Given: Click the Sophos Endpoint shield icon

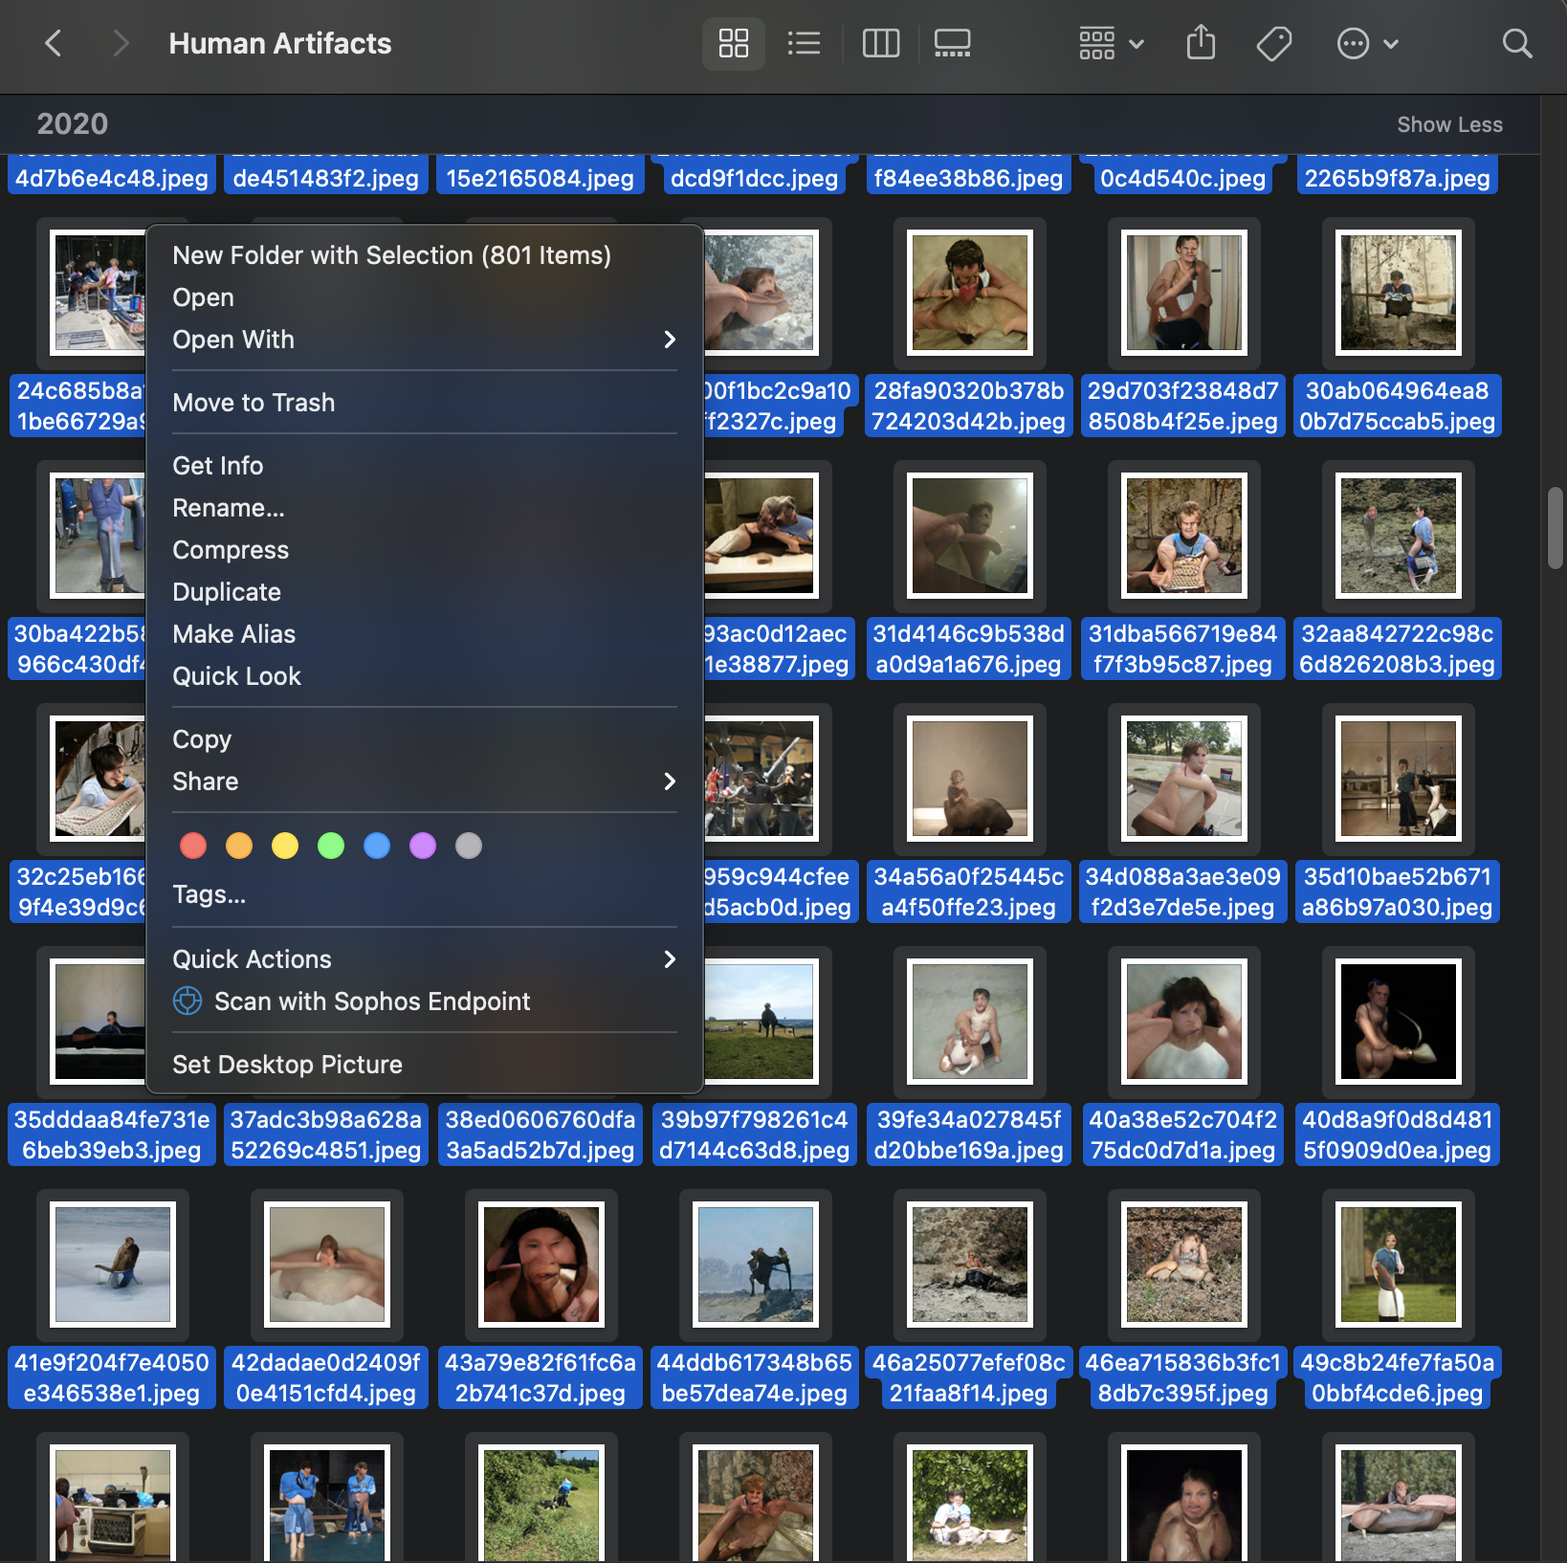Looking at the screenshot, I should coord(188,1001).
